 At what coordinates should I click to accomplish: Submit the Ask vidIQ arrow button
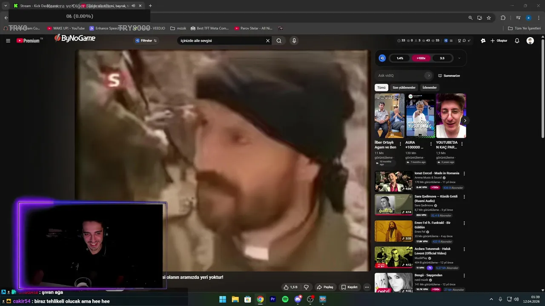[x=429, y=76]
